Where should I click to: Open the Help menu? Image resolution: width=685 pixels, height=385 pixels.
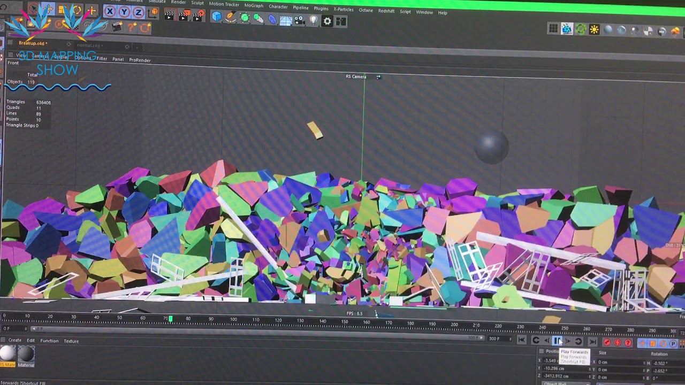(443, 13)
